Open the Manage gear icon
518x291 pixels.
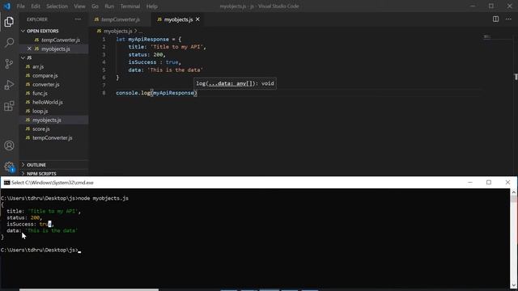9,167
